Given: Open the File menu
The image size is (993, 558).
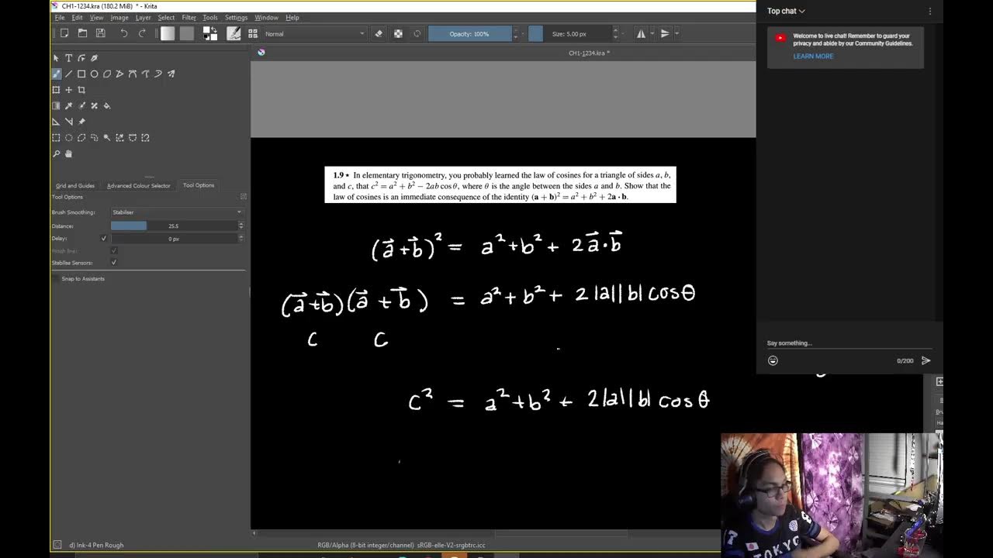Looking at the screenshot, I should point(60,18).
